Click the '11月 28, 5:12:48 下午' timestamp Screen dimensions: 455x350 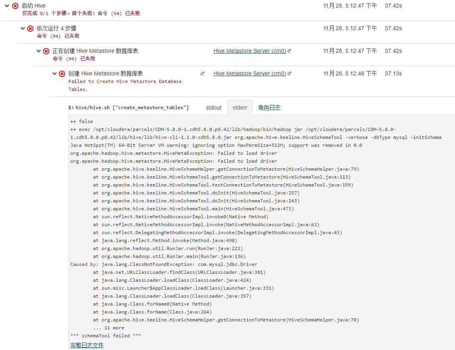[350, 73]
